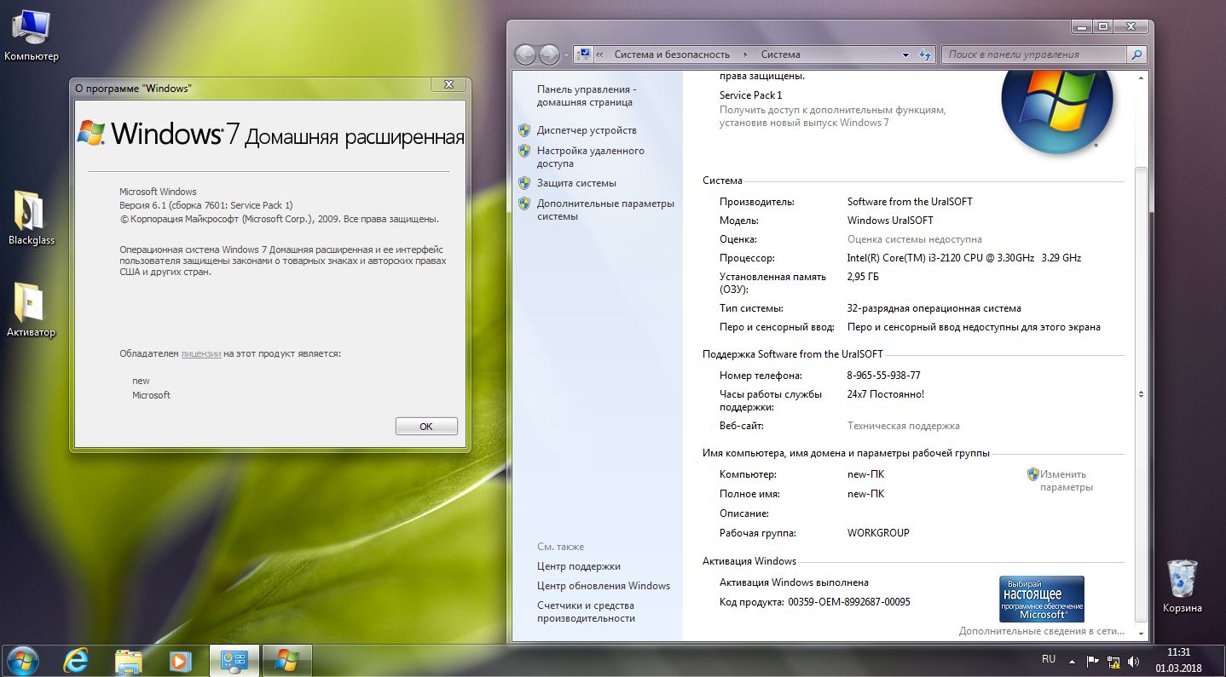Screen dimensions: 1226x677
Task: Open Защита системы link
Action: (x=576, y=183)
